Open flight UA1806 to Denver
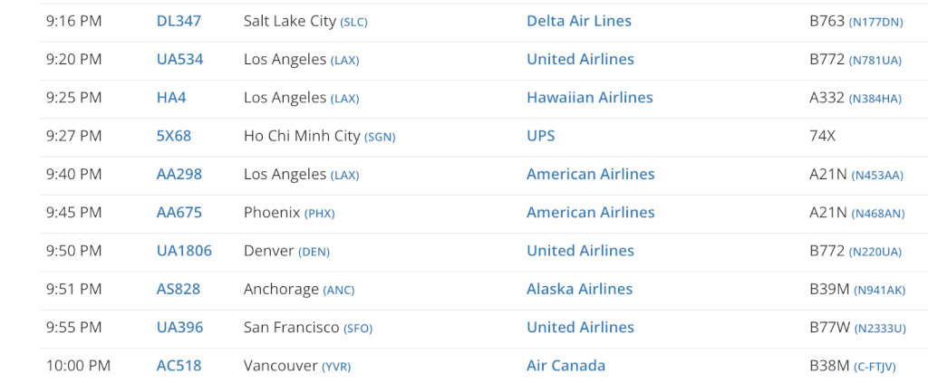 [x=184, y=251]
